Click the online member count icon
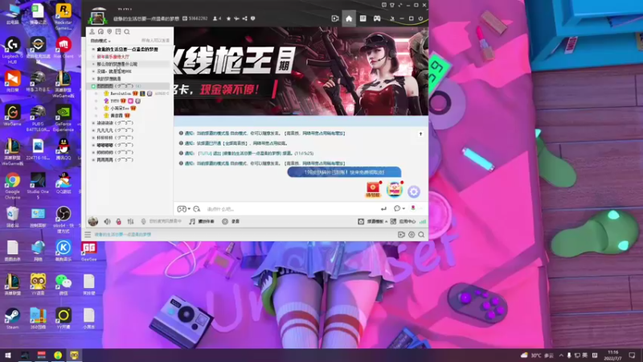This screenshot has height=362, width=643. pyautogui.click(x=217, y=19)
